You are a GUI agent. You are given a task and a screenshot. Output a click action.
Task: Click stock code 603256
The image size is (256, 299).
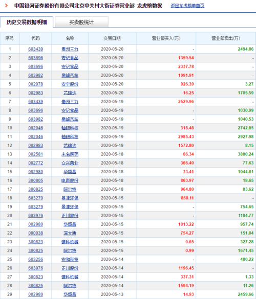point(35,260)
